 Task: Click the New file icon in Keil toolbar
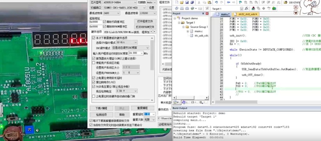(x=176, y=2)
